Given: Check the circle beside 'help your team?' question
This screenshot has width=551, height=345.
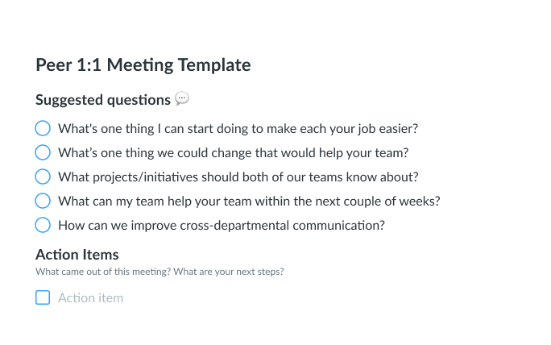Looking at the screenshot, I should point(43,152).
